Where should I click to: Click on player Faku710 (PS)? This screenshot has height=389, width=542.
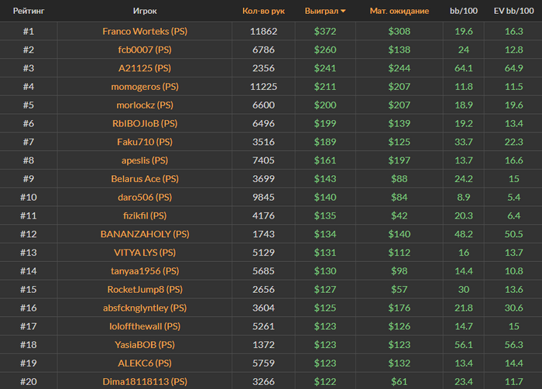point(145,142)
